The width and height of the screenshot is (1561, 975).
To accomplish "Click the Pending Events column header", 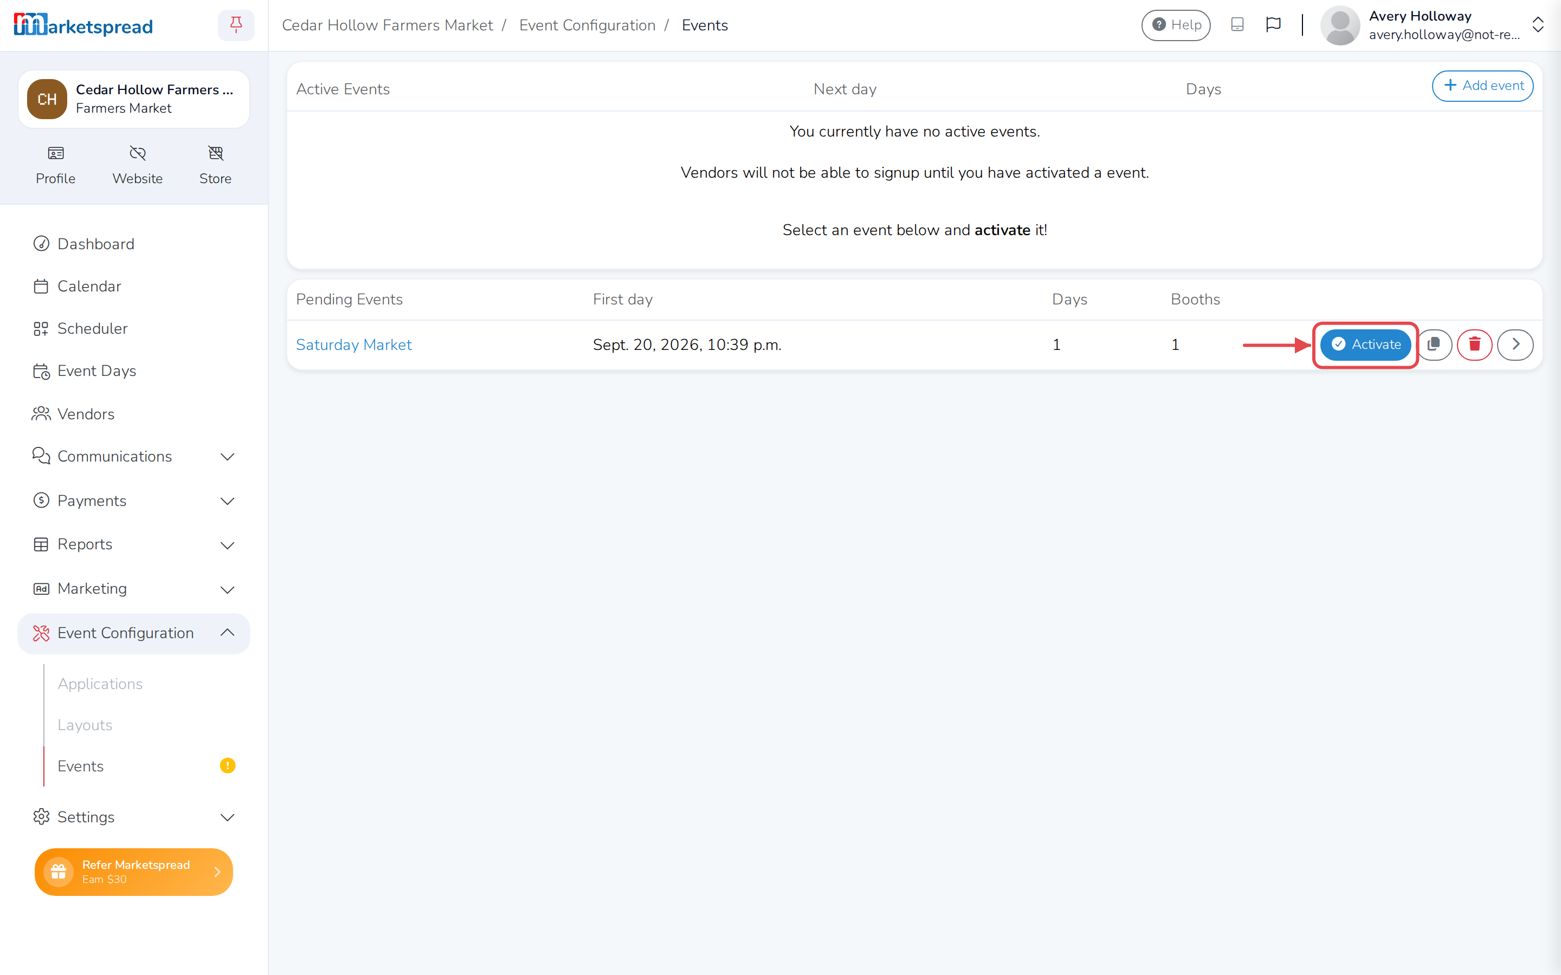I will (349, 299).
